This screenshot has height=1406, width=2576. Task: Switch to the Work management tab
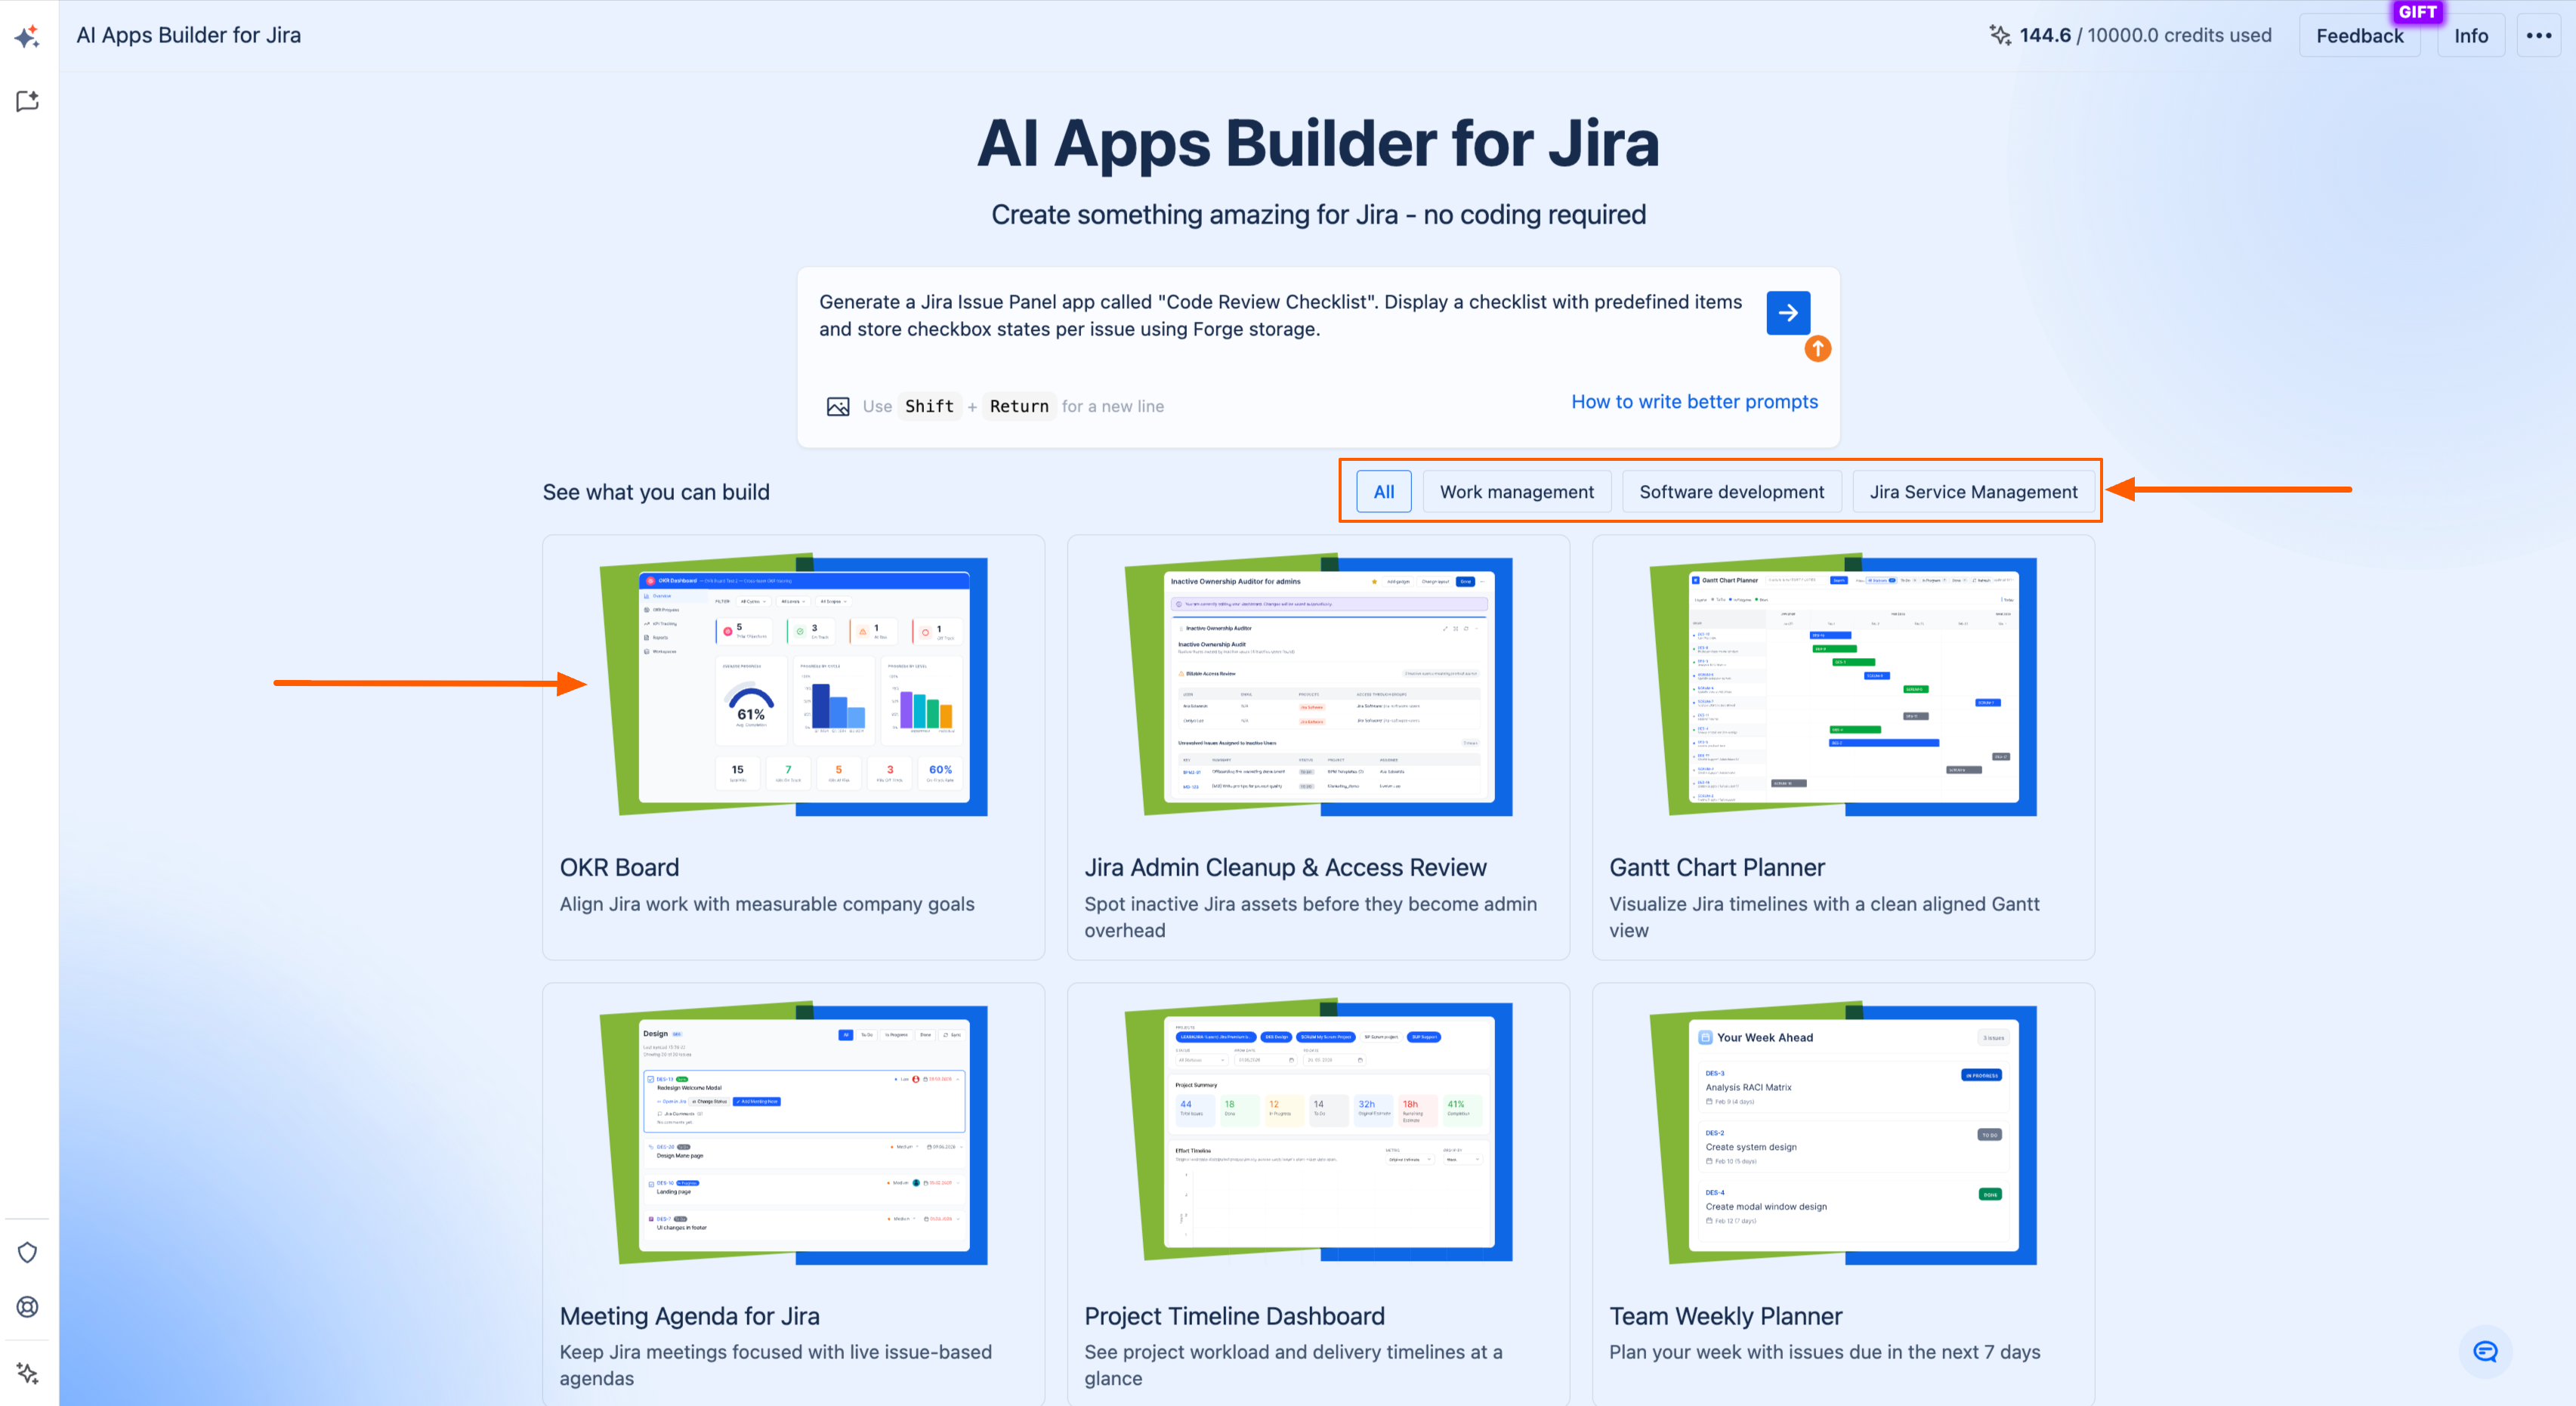[1516, 491]
